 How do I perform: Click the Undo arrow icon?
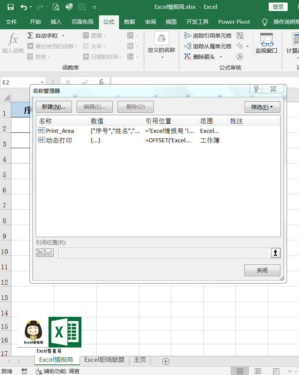pyautogui.click(x=24, y=7)
